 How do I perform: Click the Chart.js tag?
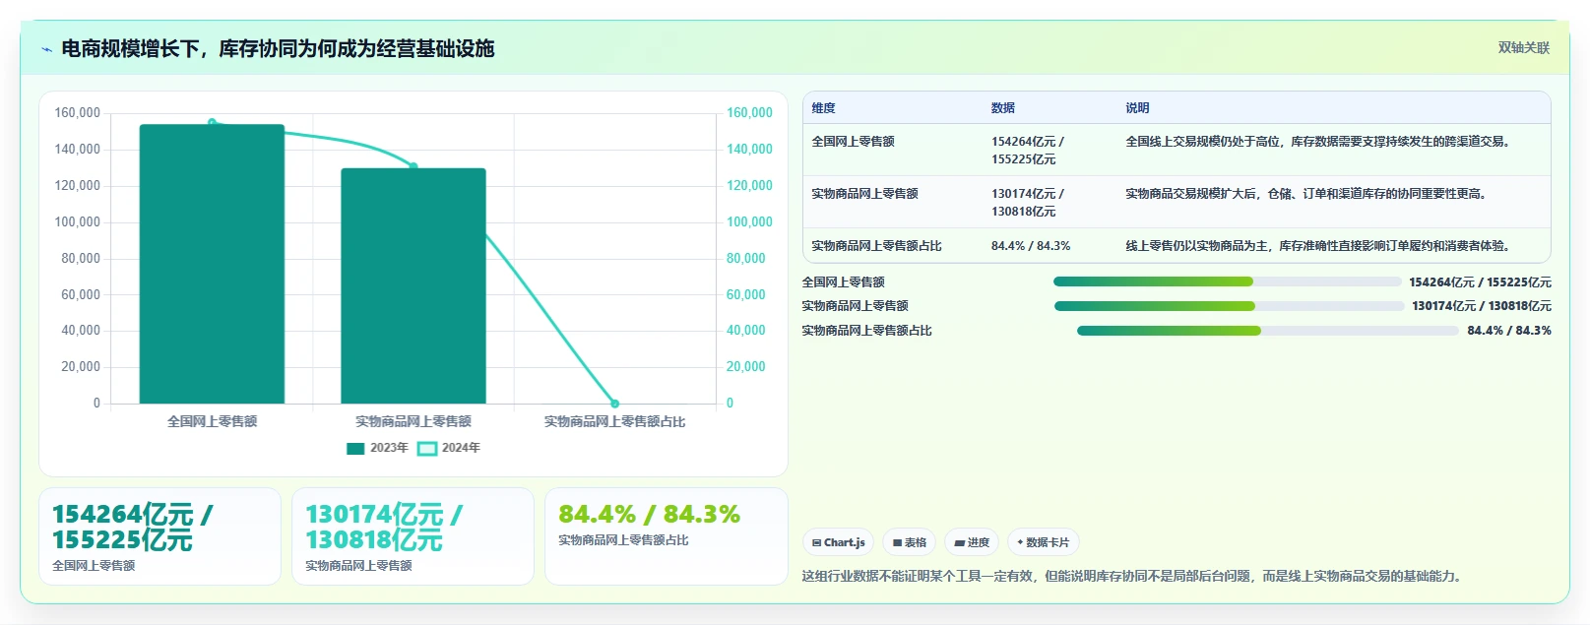pyautogui.click(x=839, y=542)
